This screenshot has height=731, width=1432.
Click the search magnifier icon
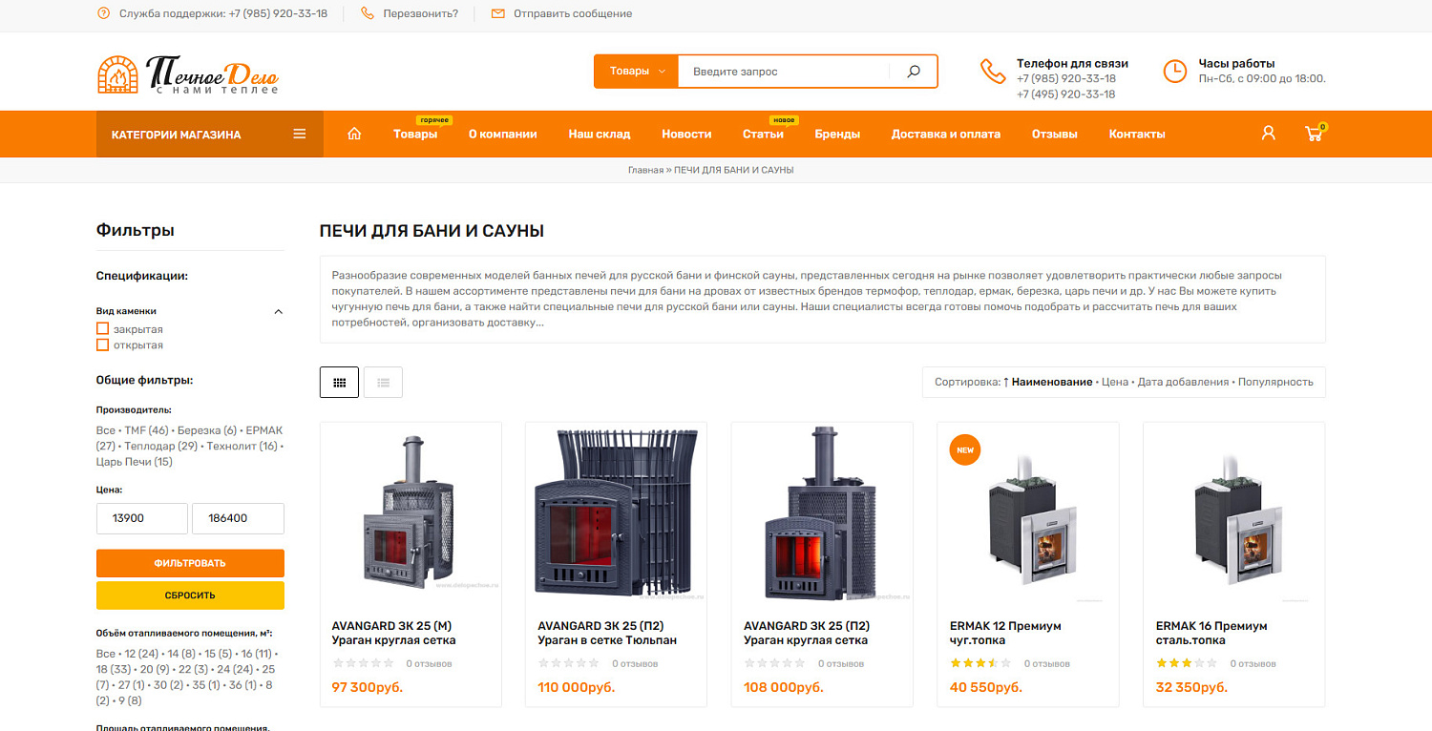(914, 72)
